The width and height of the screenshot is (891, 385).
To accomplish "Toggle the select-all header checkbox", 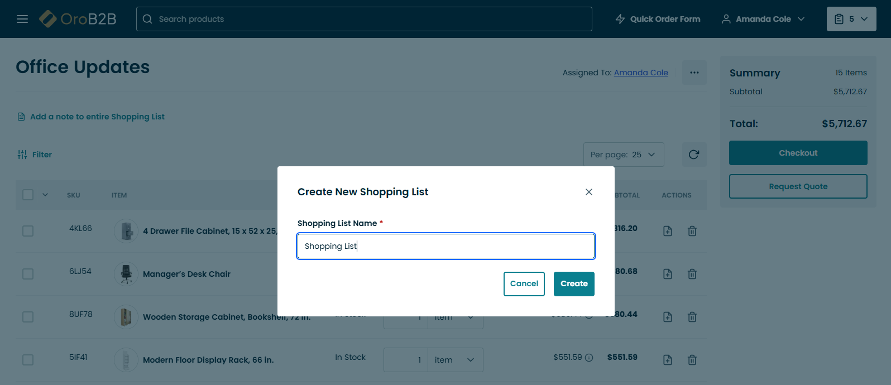I will point(28,195).
